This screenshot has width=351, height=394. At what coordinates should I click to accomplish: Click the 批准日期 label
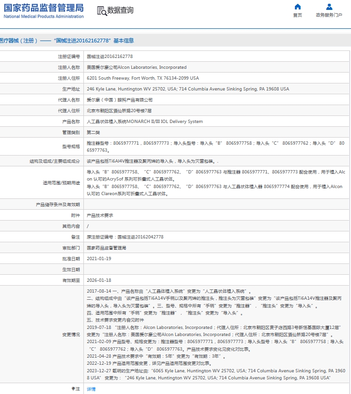coord(71,259)
